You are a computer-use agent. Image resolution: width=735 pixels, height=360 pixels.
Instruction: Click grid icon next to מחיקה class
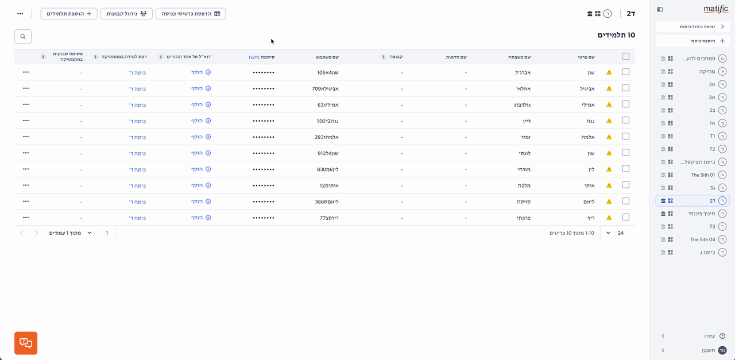tap(670, 71)
